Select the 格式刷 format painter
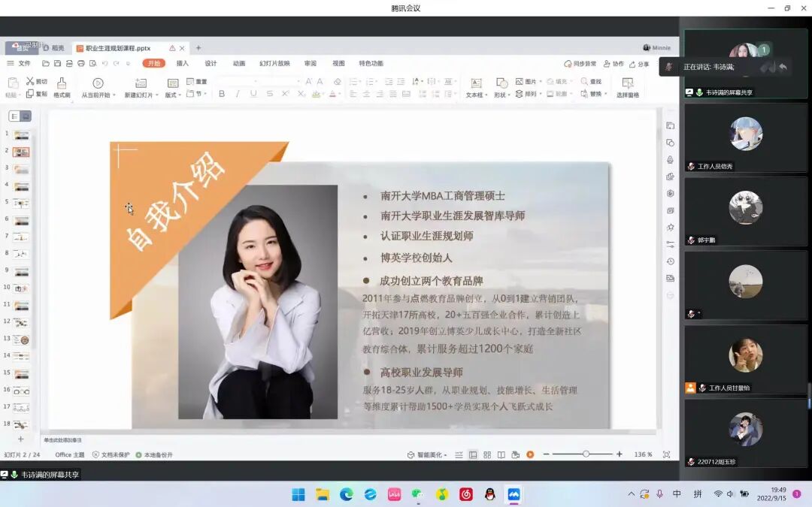This screenshot has height=507, width=812. click(62, 87)
